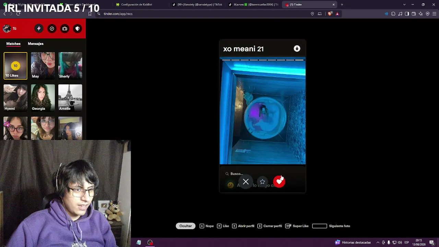Collapse xo meani profile with down arrow
The height and width of the screenshot is (247, 439).
tap(297, 49)
